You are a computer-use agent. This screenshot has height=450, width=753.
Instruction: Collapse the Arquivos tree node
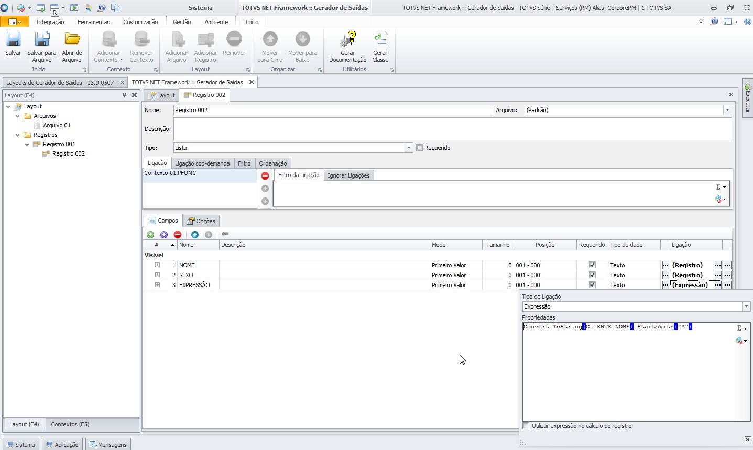[x=17, y=116]
